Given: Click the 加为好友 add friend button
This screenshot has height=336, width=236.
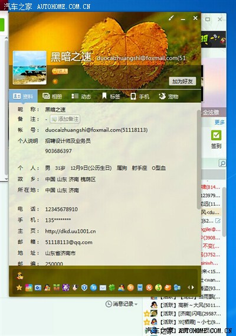Looking at the screenshot, I should click(182, 82).
